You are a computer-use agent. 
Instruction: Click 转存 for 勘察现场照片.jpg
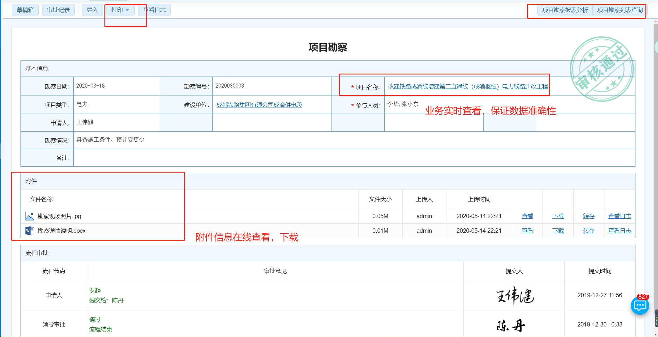click(589, 216)
